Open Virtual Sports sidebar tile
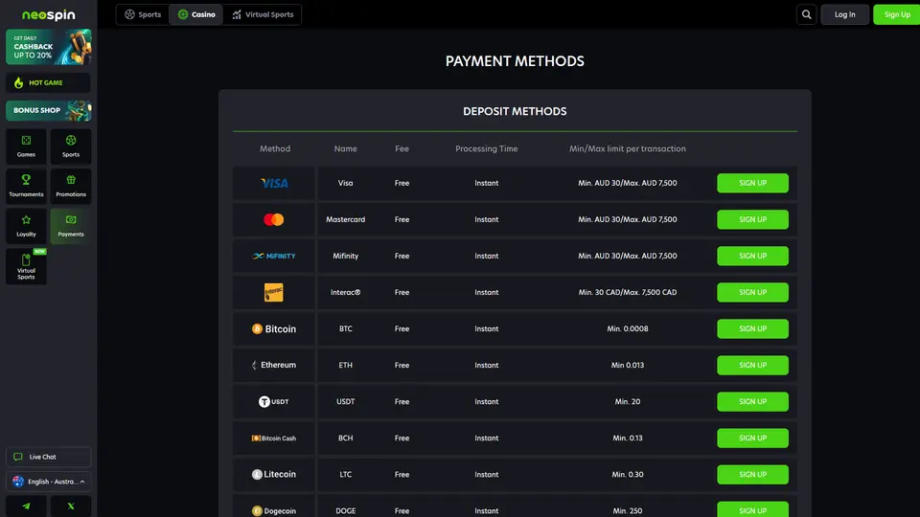The width and height of the screenshot is (920, 517). click(26, 266)
